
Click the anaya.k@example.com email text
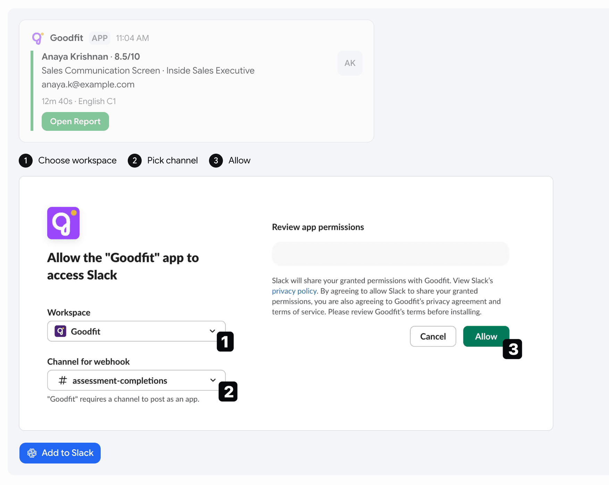click(x=88, y=85)
